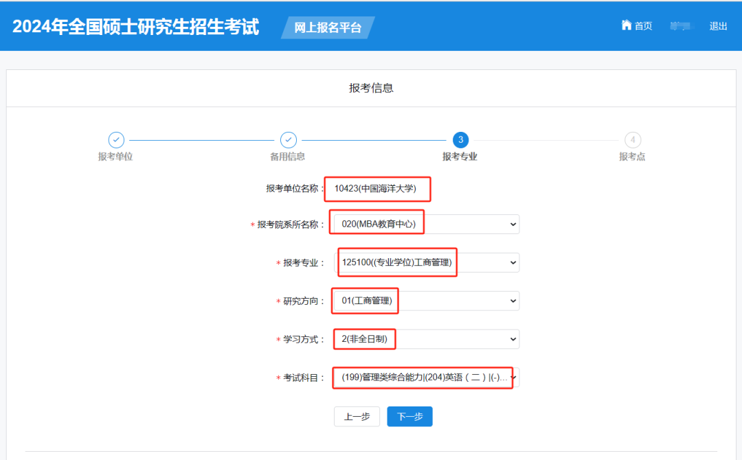This screenshot has width=742, height=460.
Task: Select the 网上报名平台 banner label
Action: 328,27
